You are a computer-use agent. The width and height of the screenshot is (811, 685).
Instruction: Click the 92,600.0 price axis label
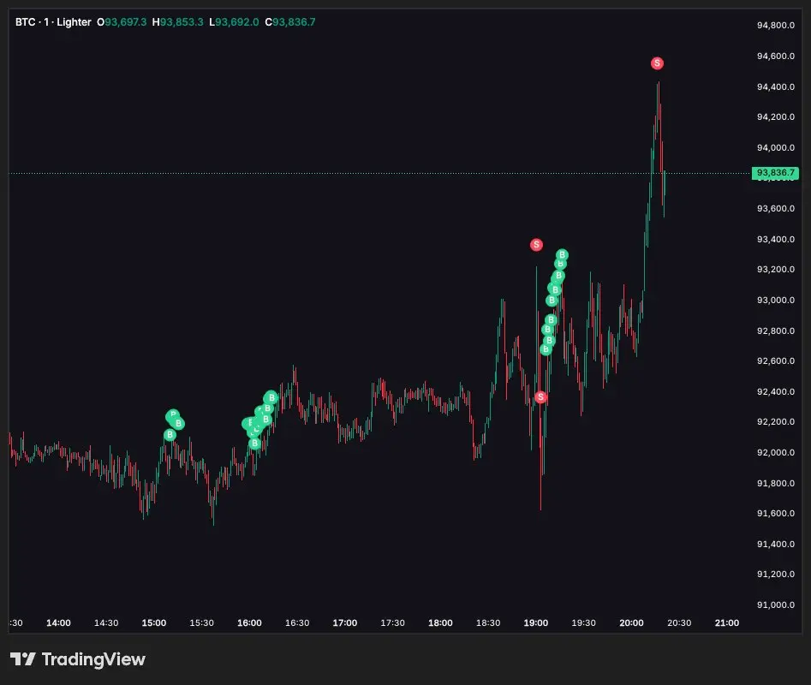[775, 360]
